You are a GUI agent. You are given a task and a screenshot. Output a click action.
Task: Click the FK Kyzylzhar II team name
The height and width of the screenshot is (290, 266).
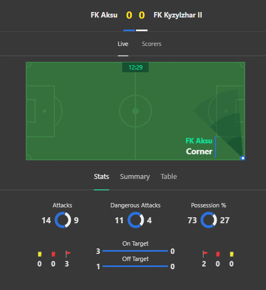point(178,15)
